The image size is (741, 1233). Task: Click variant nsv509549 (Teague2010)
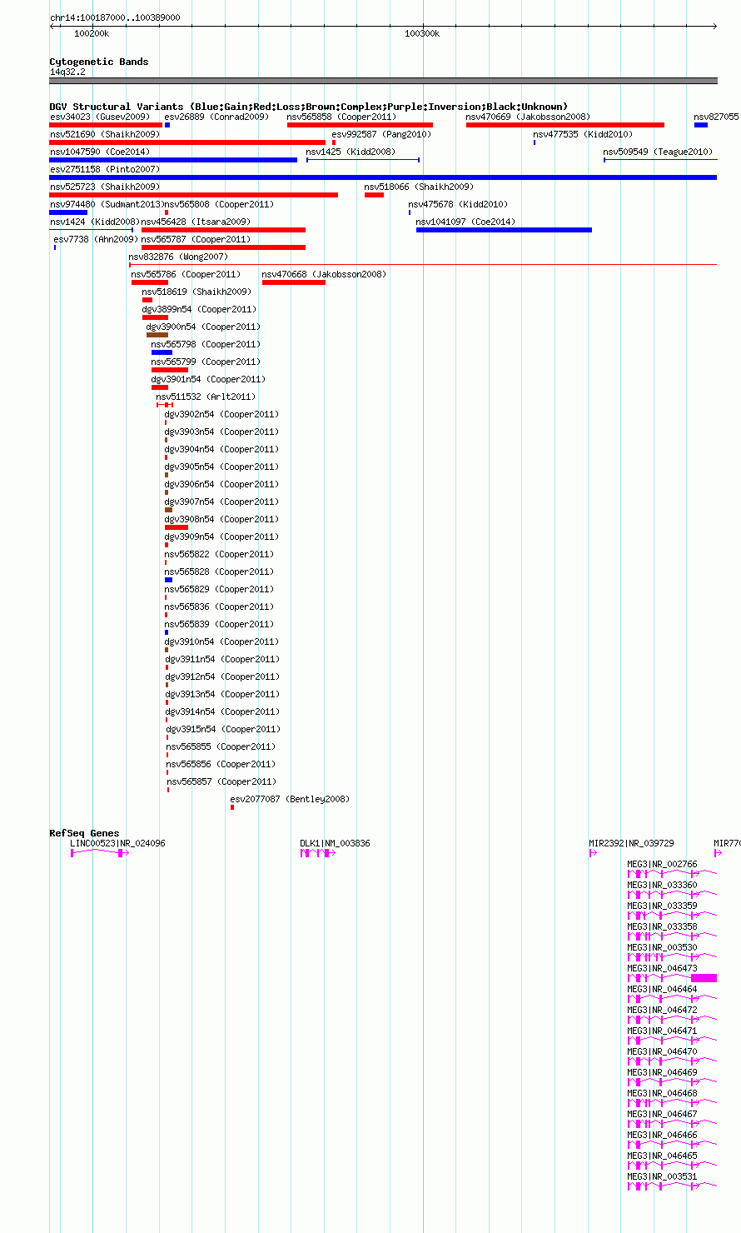(658, 152)
